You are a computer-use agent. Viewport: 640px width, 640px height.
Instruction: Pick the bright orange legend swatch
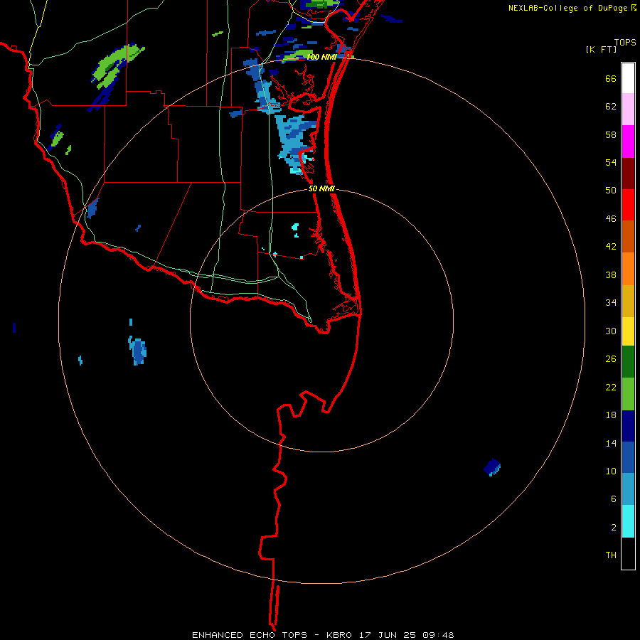pos(628,269)
